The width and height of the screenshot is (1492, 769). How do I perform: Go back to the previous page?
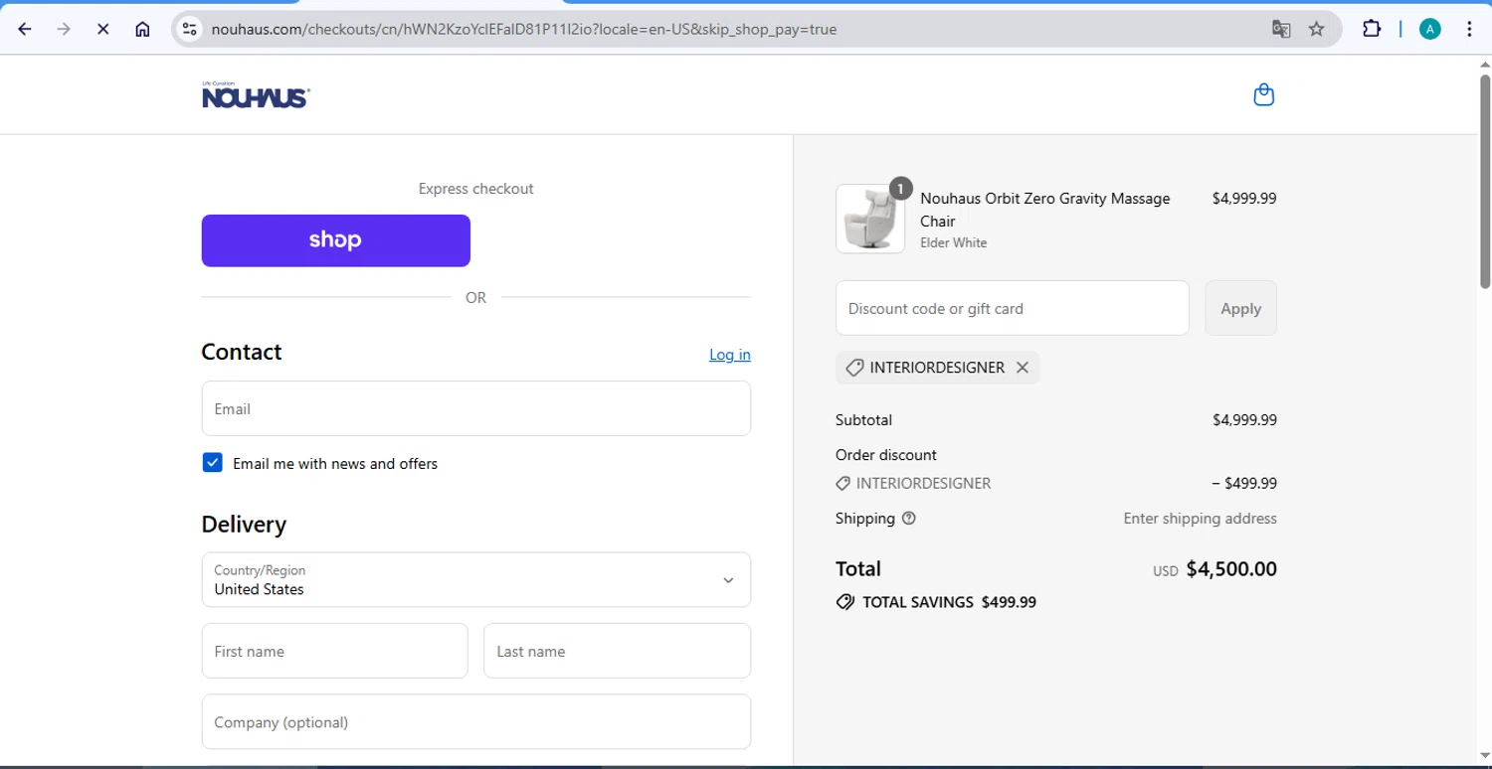click(x=25, y=29)
